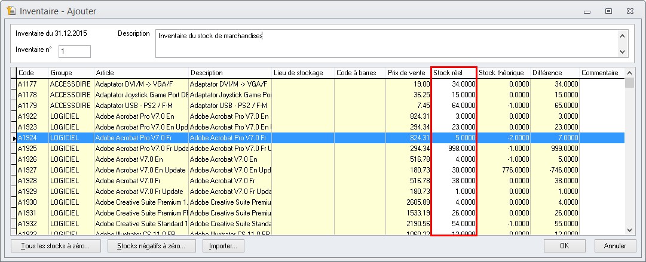Image resolution: width=646 pixels, height=262 pixels.
Task: Maximize the Inventaire window
Action: (x=608, y=11)
